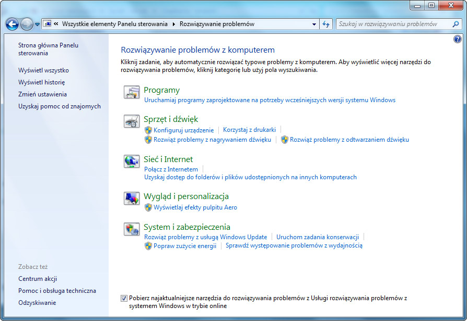The height and width of the screenshot is (321, 467).
Task: Click 'Zmień ustawienia' in the sidebar
Action: point(42,94)
